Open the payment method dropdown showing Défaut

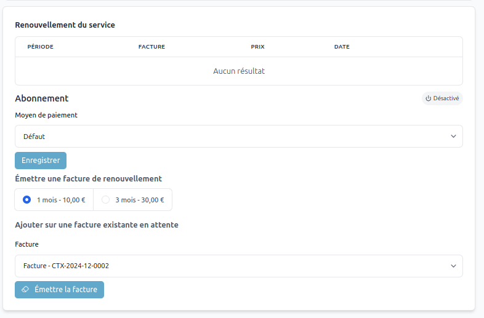(238, 137)
